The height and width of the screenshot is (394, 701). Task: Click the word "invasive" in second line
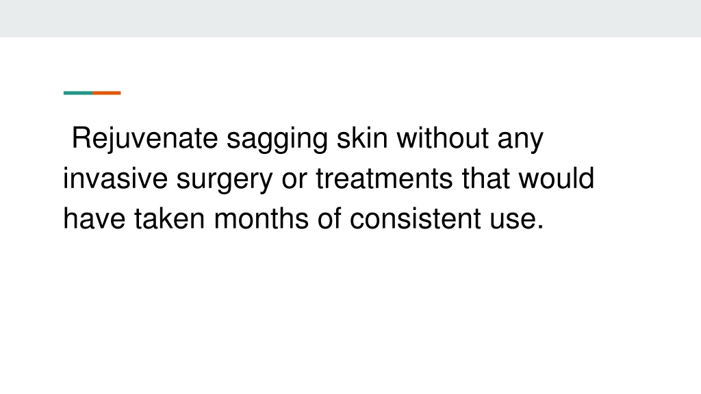[115, 179]
